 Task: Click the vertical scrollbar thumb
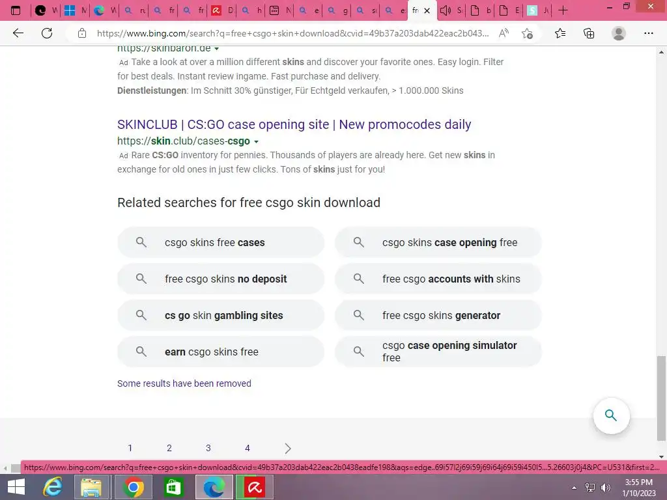(x=661, y=398)
